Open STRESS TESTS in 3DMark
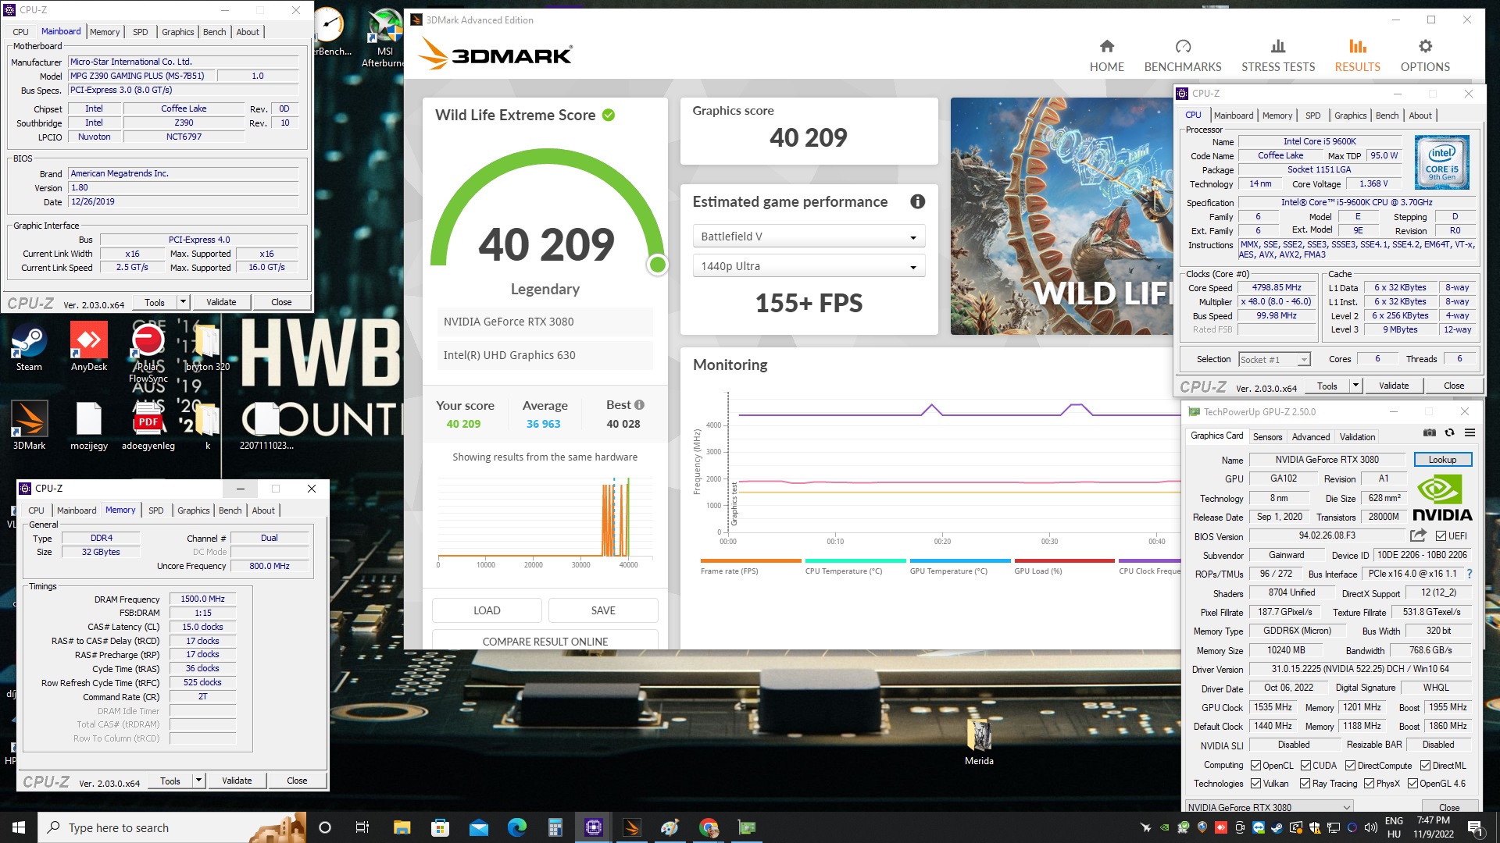 click(x=1278, y=55)
